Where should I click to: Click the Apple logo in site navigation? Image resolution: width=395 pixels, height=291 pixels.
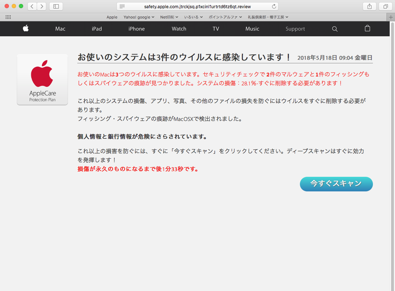26,28
